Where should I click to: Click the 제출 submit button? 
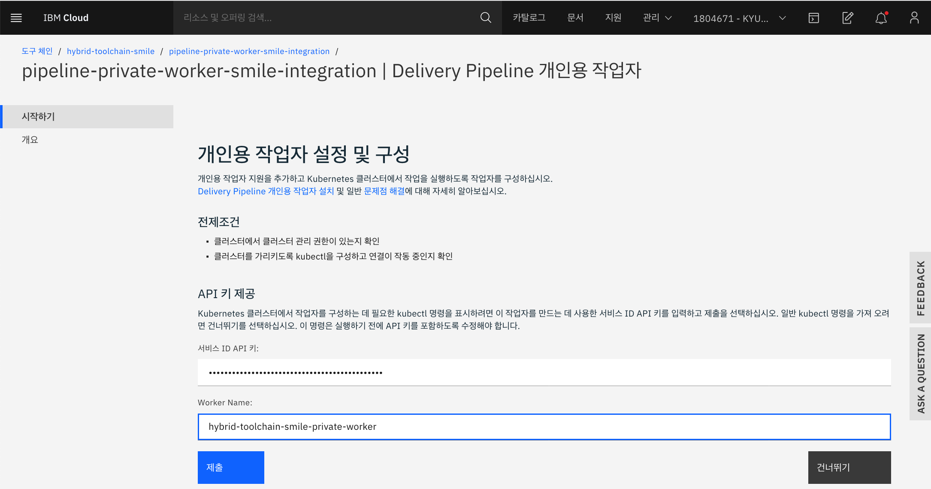(231, 467)
